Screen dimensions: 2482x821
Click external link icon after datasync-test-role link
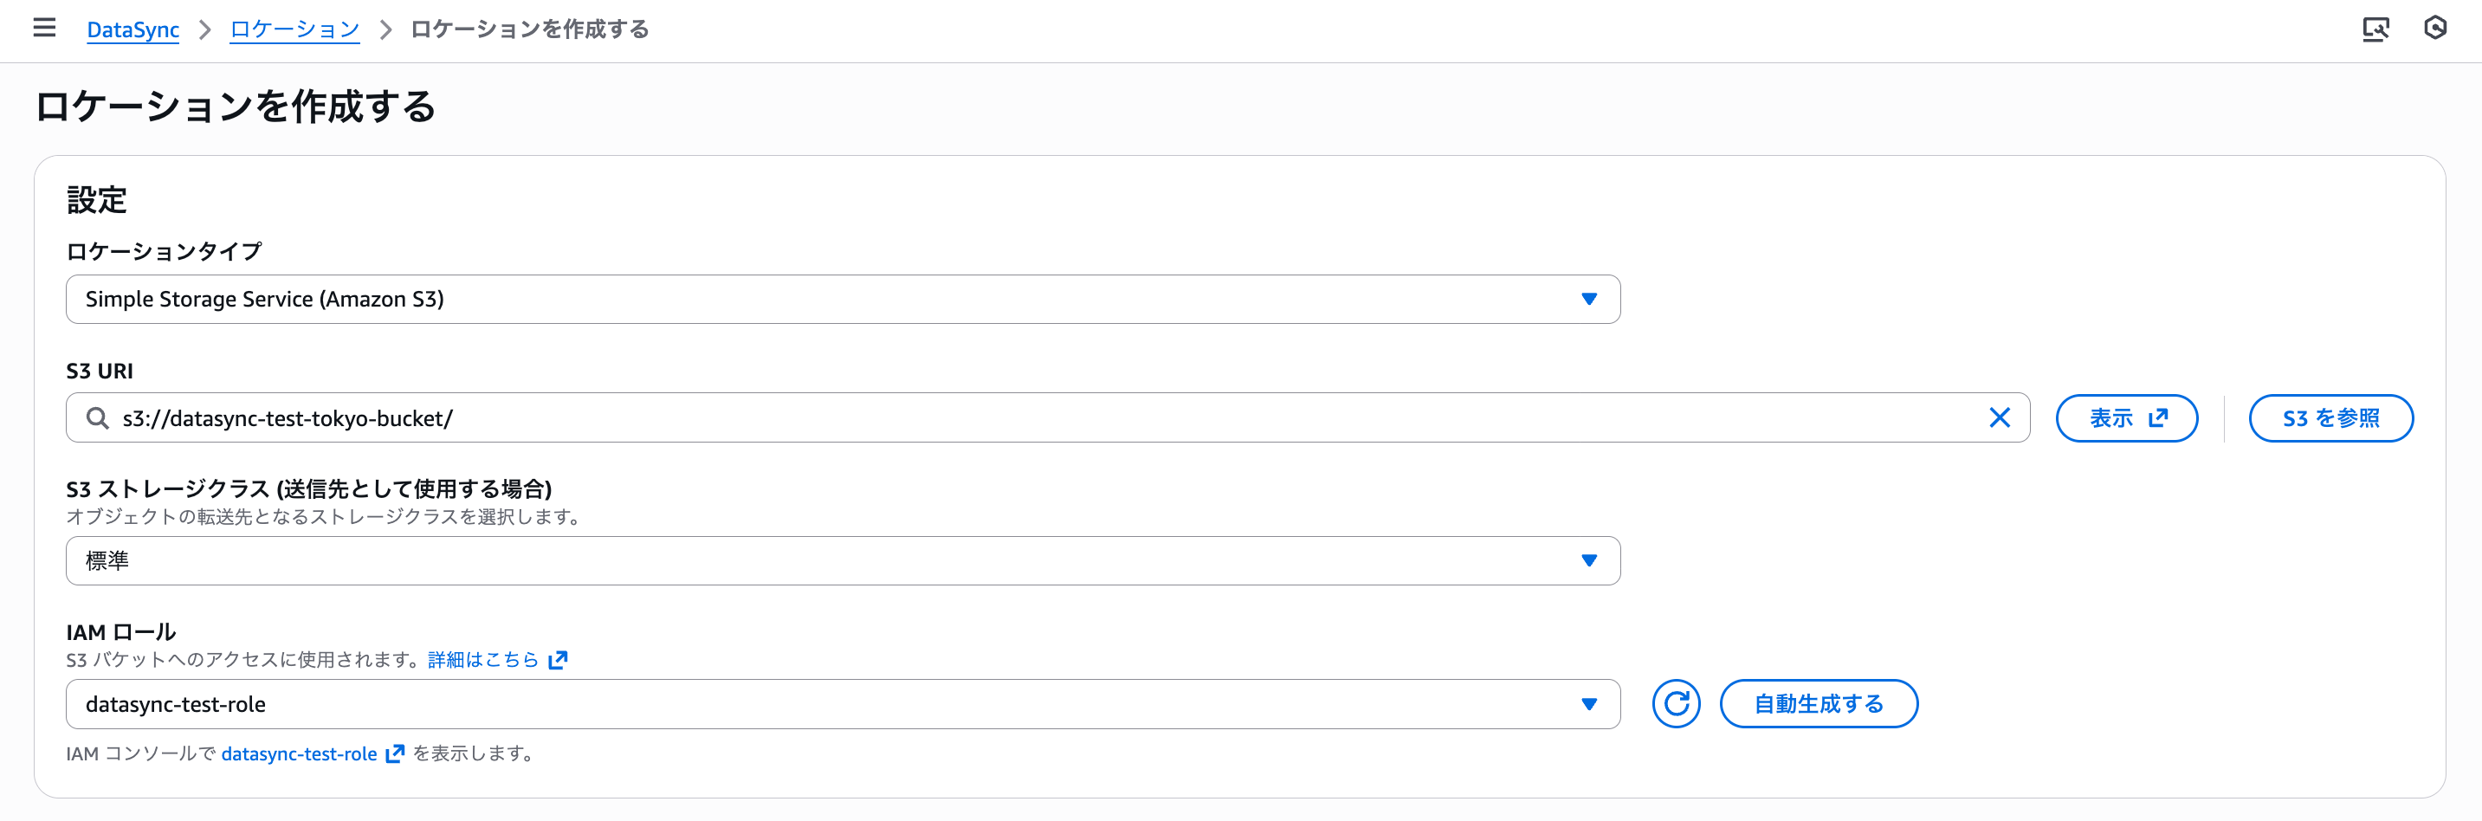pyautogui.click(x=395, y=753)
